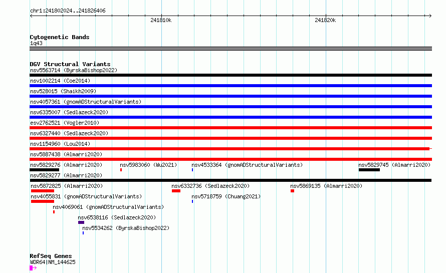Click the nsv5563714 black variant bar

click(231, 75)
